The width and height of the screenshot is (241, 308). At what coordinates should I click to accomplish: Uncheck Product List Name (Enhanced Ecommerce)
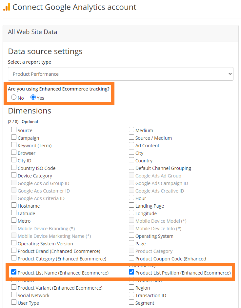(x=14, y=272)
